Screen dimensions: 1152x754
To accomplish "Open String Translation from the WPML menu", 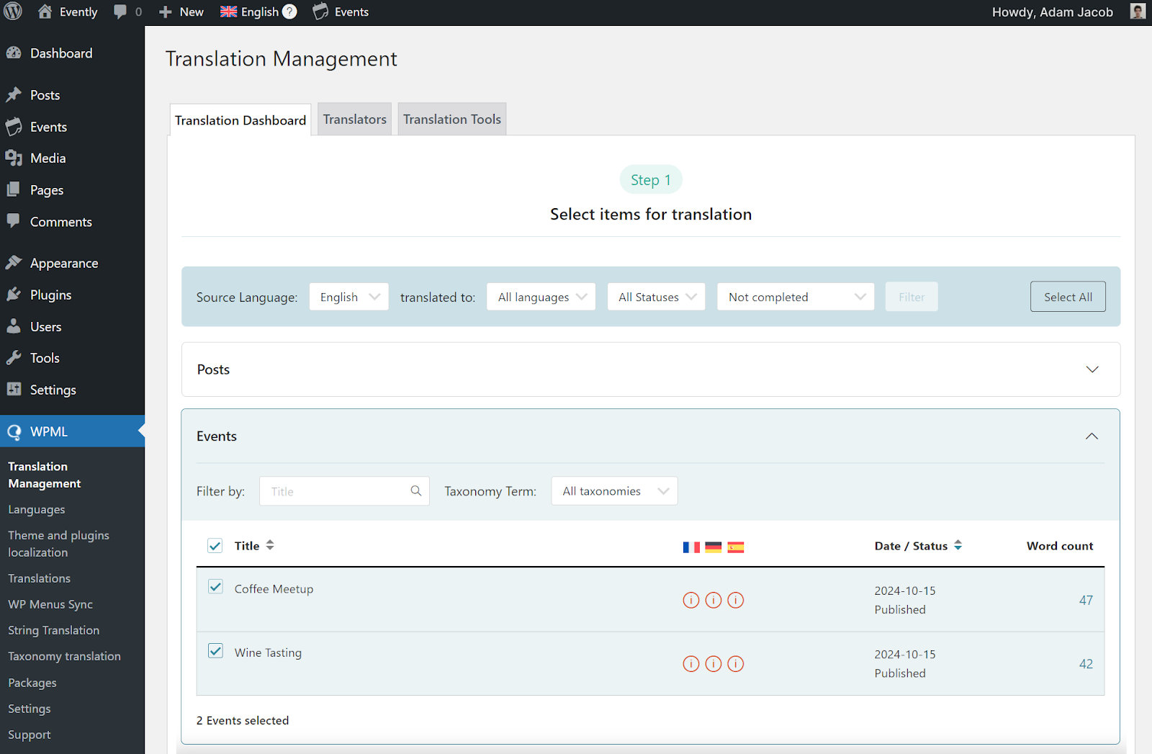I will pos(53,629).
